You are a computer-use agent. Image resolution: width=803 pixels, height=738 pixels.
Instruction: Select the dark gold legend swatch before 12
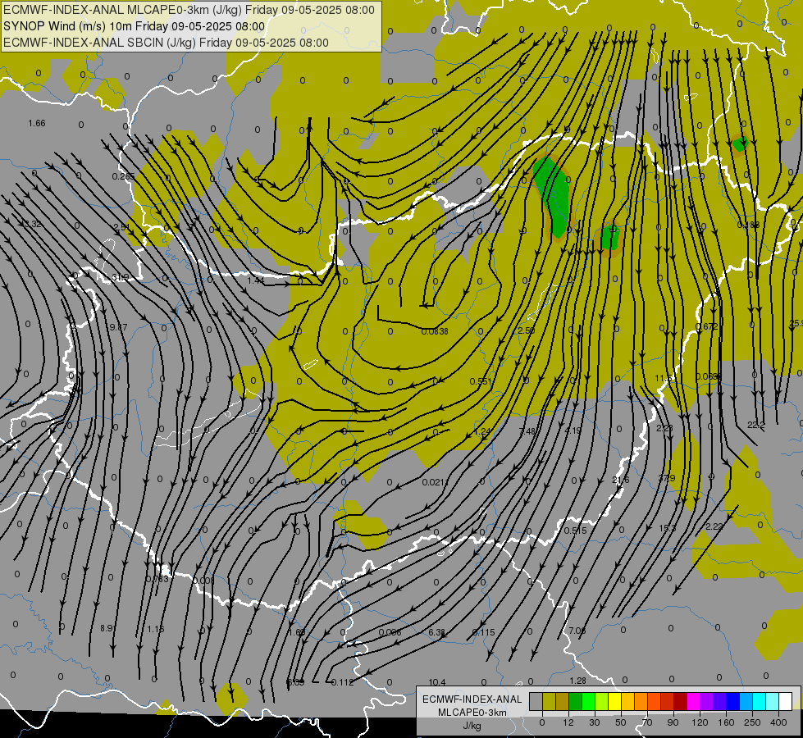point(563,702)
